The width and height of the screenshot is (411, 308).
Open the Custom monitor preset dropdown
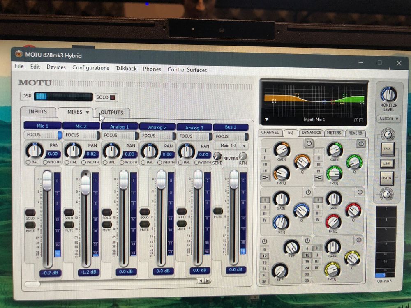click(x=388, y=119)
